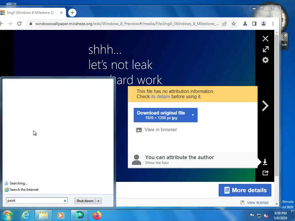
Task: Open media viewer settings gear
Action: pos(265,60)
